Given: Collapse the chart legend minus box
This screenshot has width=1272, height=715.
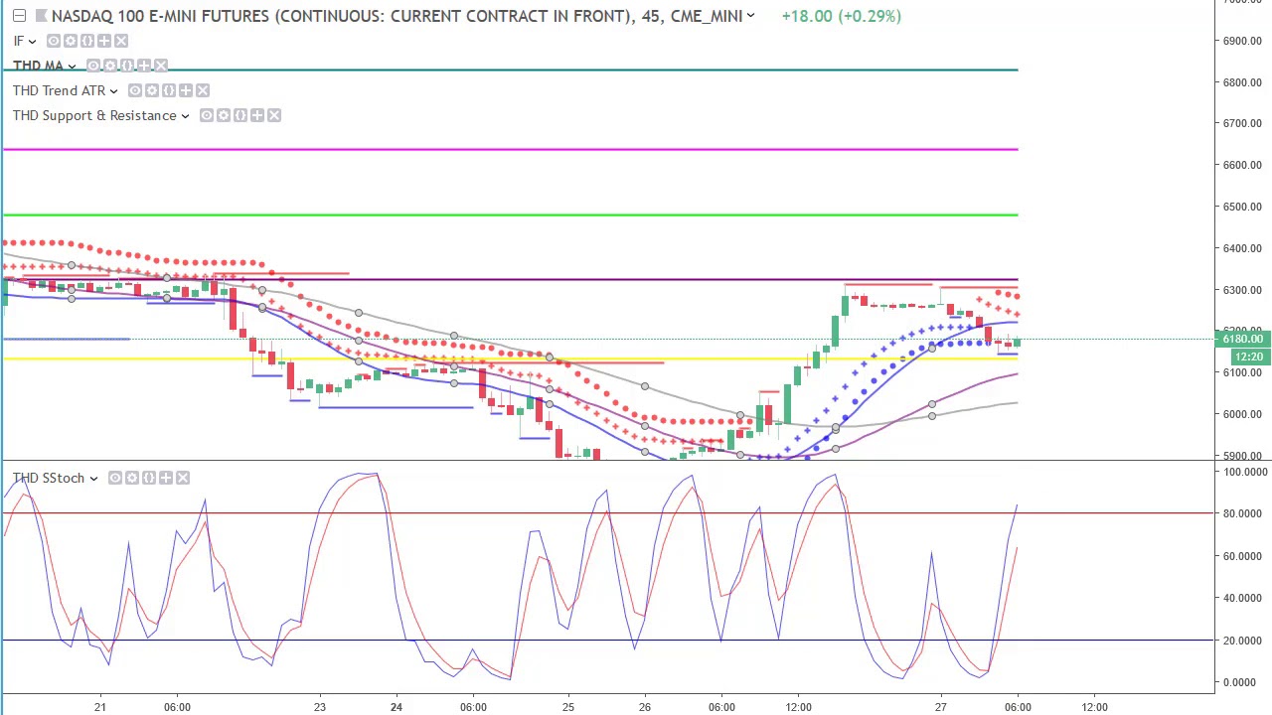Looking at the screenshot, I should tap(19, 16).
